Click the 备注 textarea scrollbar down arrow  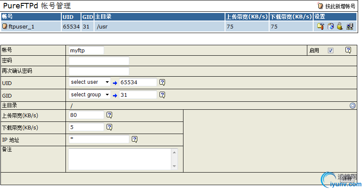coord(175,166)
